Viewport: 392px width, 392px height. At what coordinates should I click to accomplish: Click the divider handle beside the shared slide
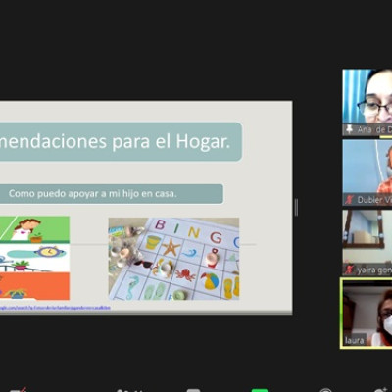coord(296,207)
